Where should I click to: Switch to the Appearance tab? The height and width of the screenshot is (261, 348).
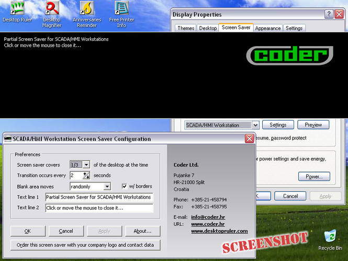268,28
